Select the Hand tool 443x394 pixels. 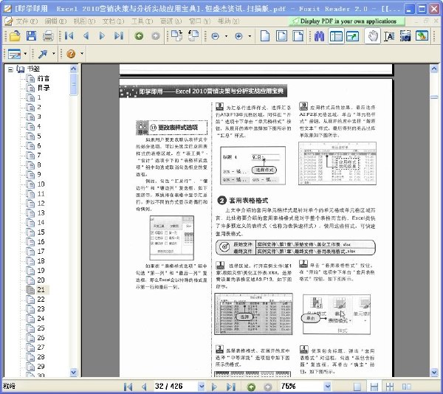373,36
